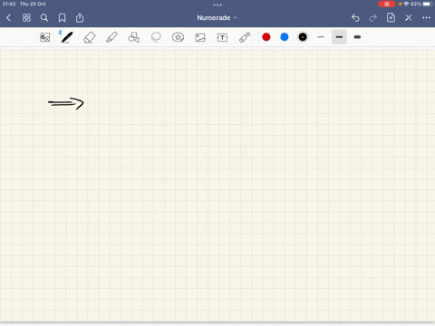
Task: Undo the last stroke
Action: click(355, 18)
